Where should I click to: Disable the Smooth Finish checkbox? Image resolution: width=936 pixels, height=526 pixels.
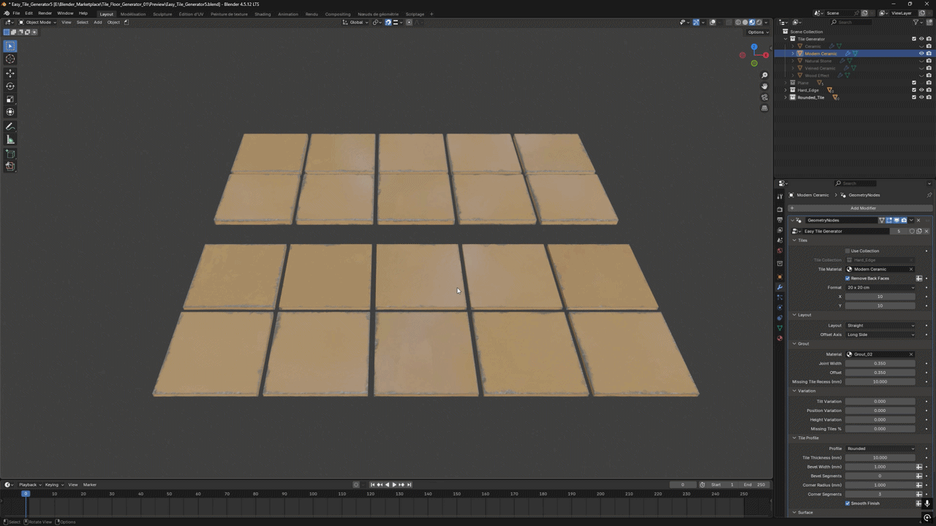(x=848, y=503)
